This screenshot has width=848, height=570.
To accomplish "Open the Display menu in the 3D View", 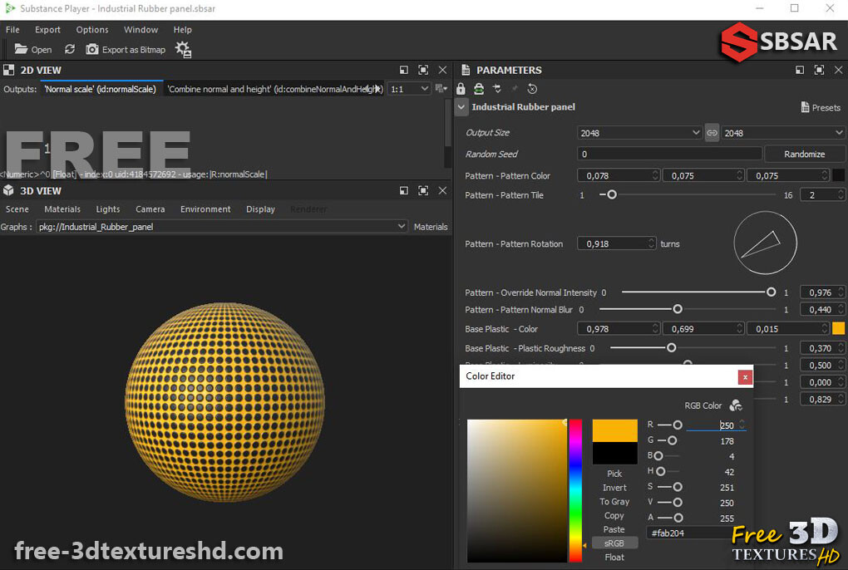I will [x=260, y=209].
